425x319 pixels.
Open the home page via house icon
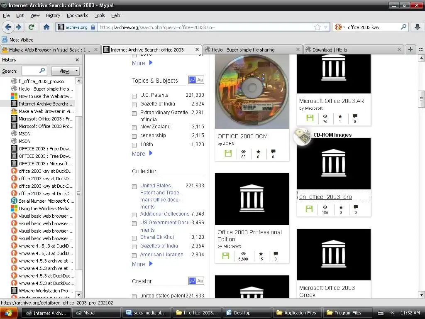[46, 27]
